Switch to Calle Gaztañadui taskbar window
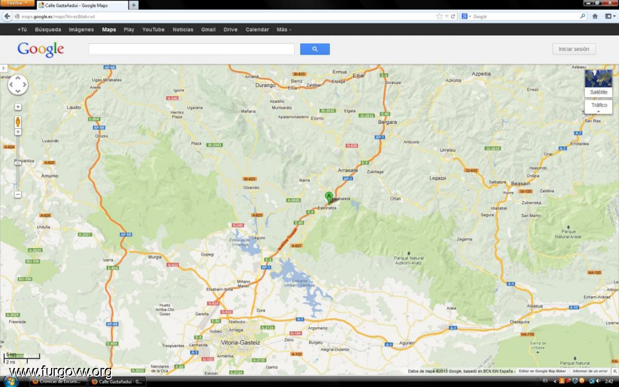The image size is (619, 387). (x=117, y=382)
